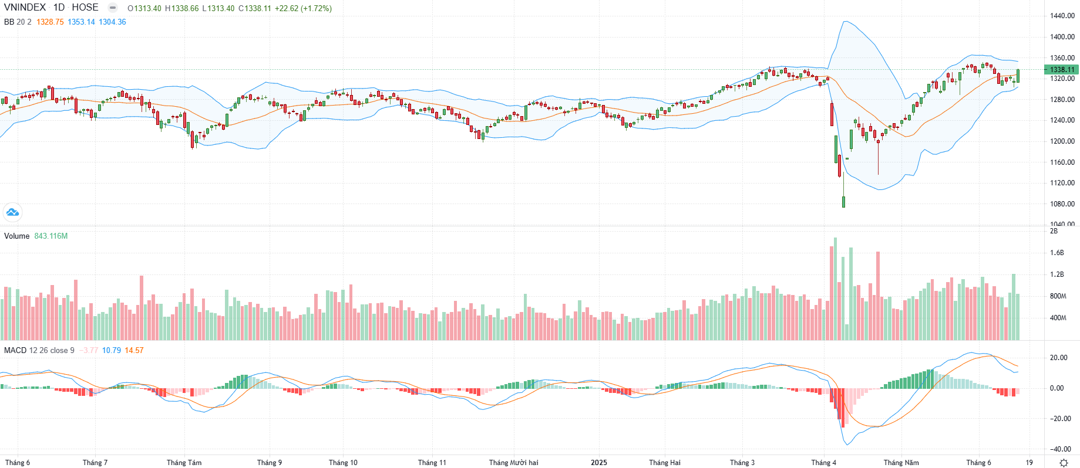
Task: Click the MACD line value 10.79
Action: click(112, 350)
